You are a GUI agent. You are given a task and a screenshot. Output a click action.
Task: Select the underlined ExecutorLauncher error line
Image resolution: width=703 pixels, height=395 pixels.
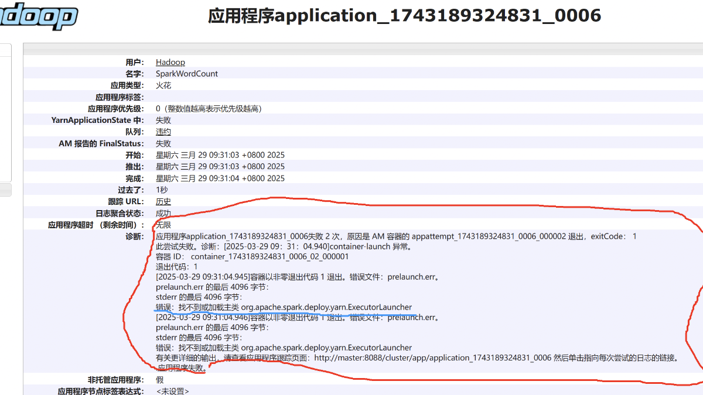coord(284,307)
